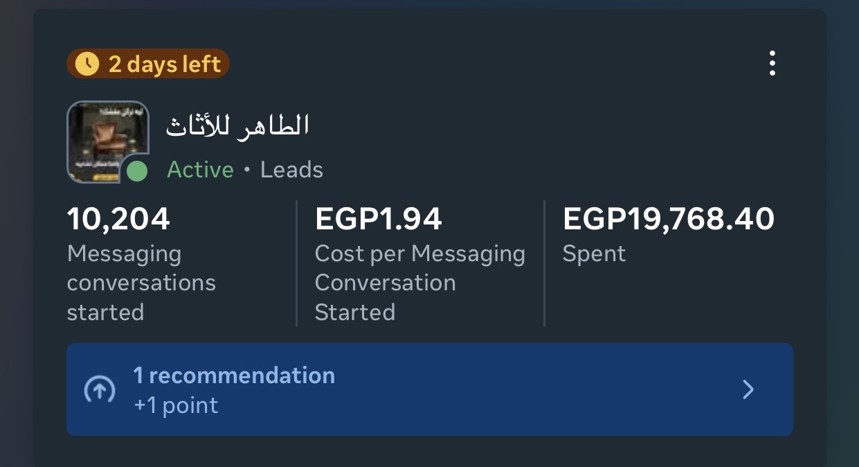Tap the armchair image in the ad thumbnail
859x467 pixels.
pos(107,139)
